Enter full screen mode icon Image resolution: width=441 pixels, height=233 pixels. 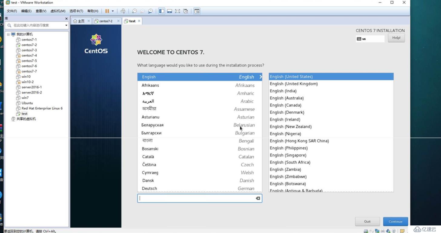coord(177,11)
